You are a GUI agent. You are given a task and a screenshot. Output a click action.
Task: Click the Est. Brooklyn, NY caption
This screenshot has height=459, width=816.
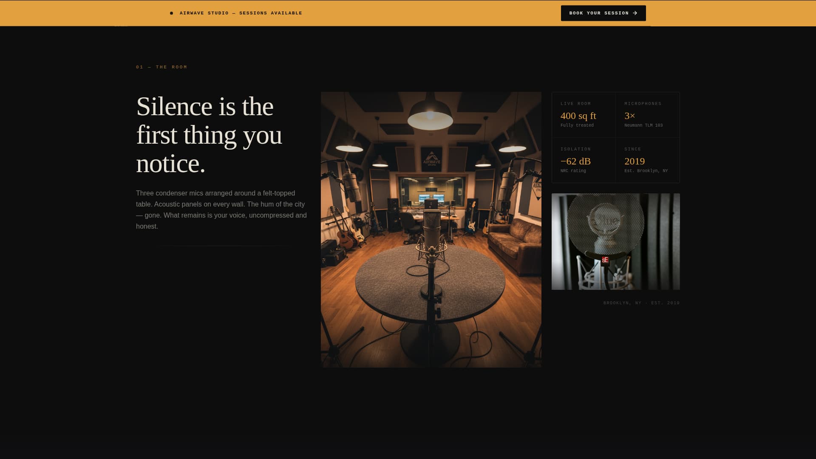click(646, 170)
